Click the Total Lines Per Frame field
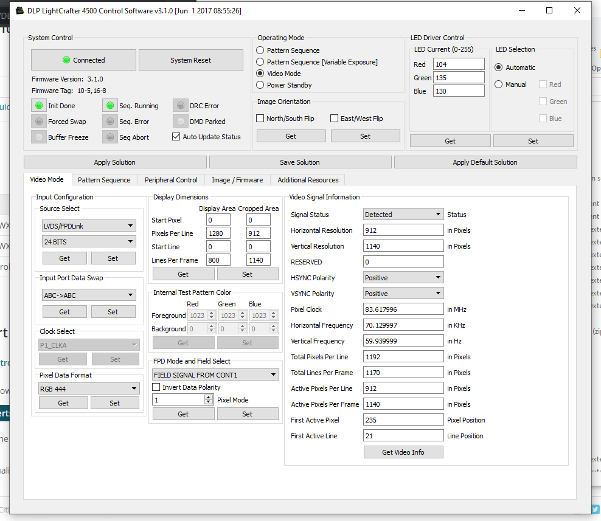The image size is (601, 521). (403, 373)
